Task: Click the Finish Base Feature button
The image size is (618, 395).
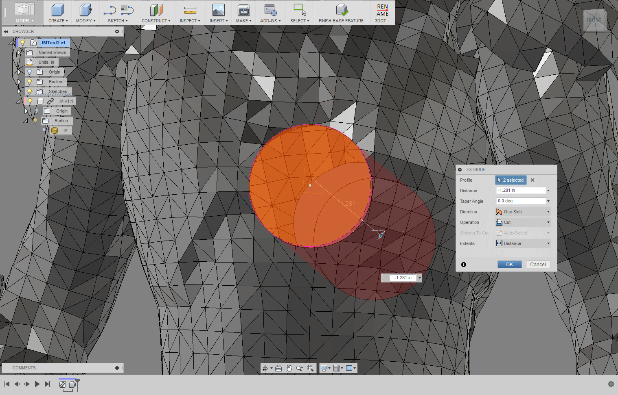Action: [x=341, y=12]
